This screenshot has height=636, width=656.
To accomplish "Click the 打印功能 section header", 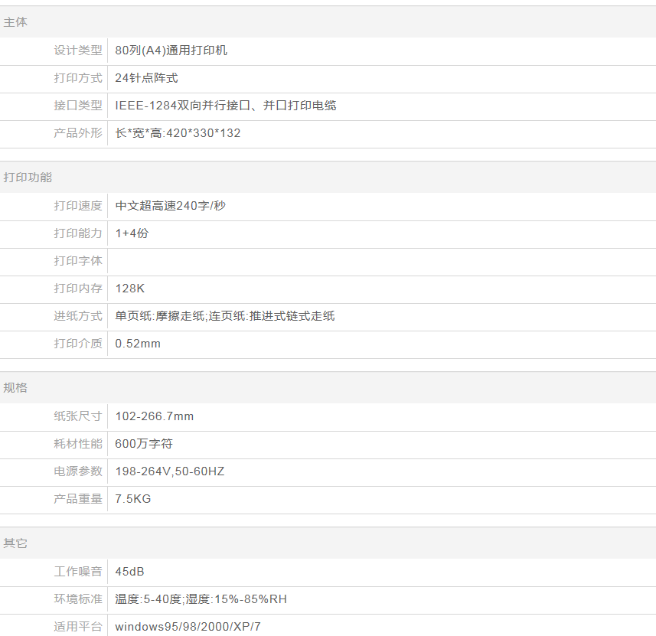I will [x=28, y=177].
